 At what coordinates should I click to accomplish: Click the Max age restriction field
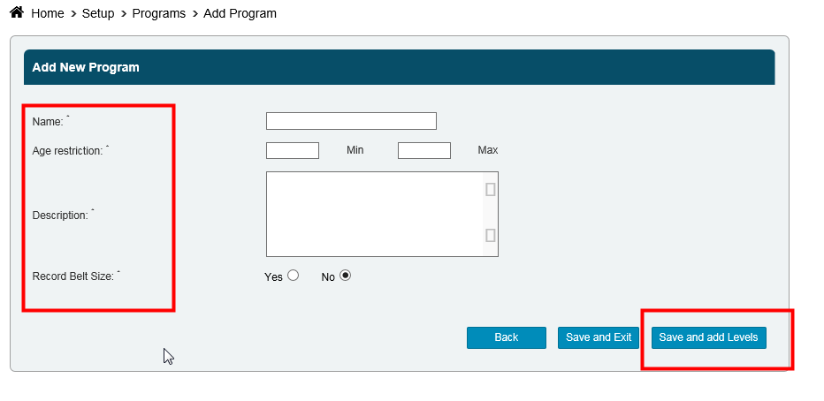click(x=424, y=150)
